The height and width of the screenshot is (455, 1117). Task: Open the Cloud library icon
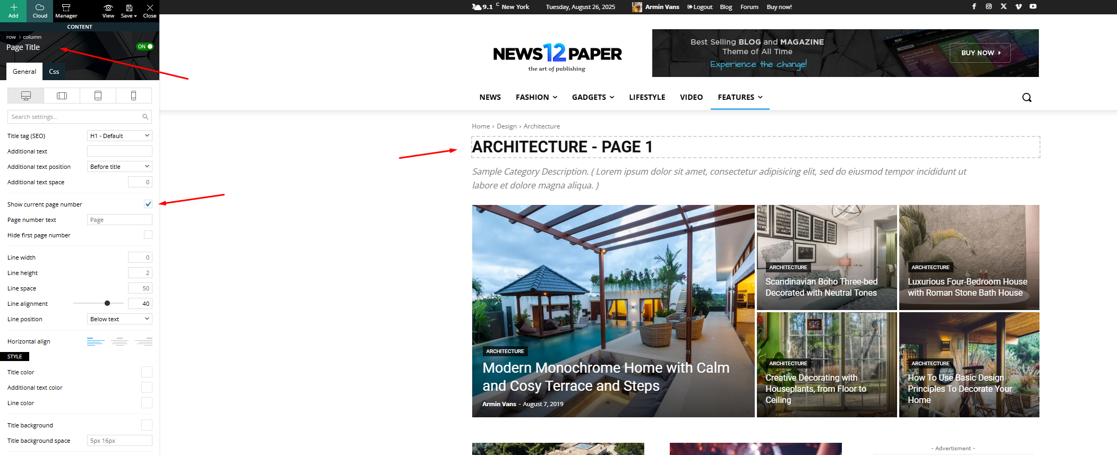click(40, 7)
